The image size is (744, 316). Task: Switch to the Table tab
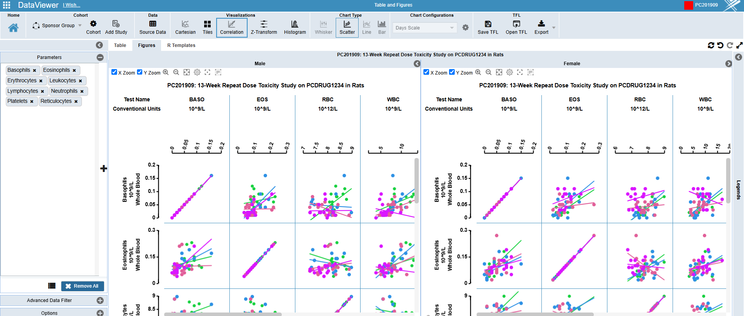pyautogui.click(x=120, y=45)
